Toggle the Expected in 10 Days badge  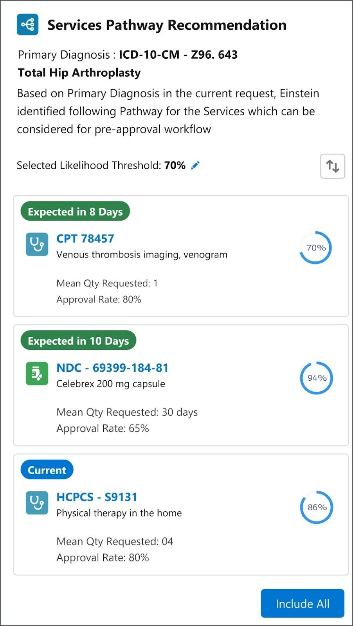pyautogui.click(x=78, y=341)
